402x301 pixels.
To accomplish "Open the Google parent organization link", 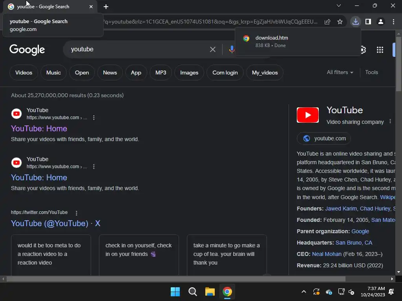I will pyautogui.click(x=360, y=231).
